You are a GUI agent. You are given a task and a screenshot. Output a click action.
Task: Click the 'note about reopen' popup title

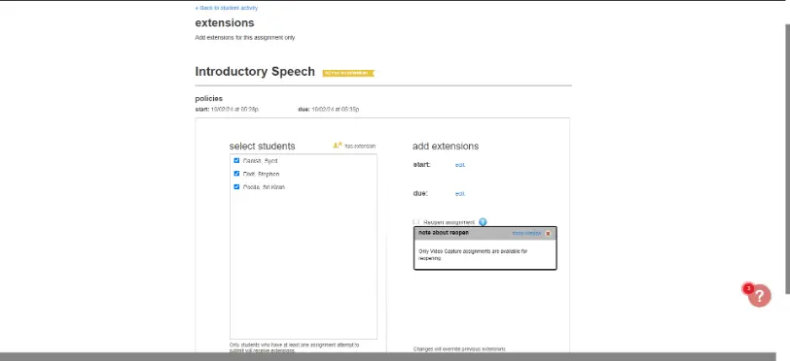click(444, 233)
